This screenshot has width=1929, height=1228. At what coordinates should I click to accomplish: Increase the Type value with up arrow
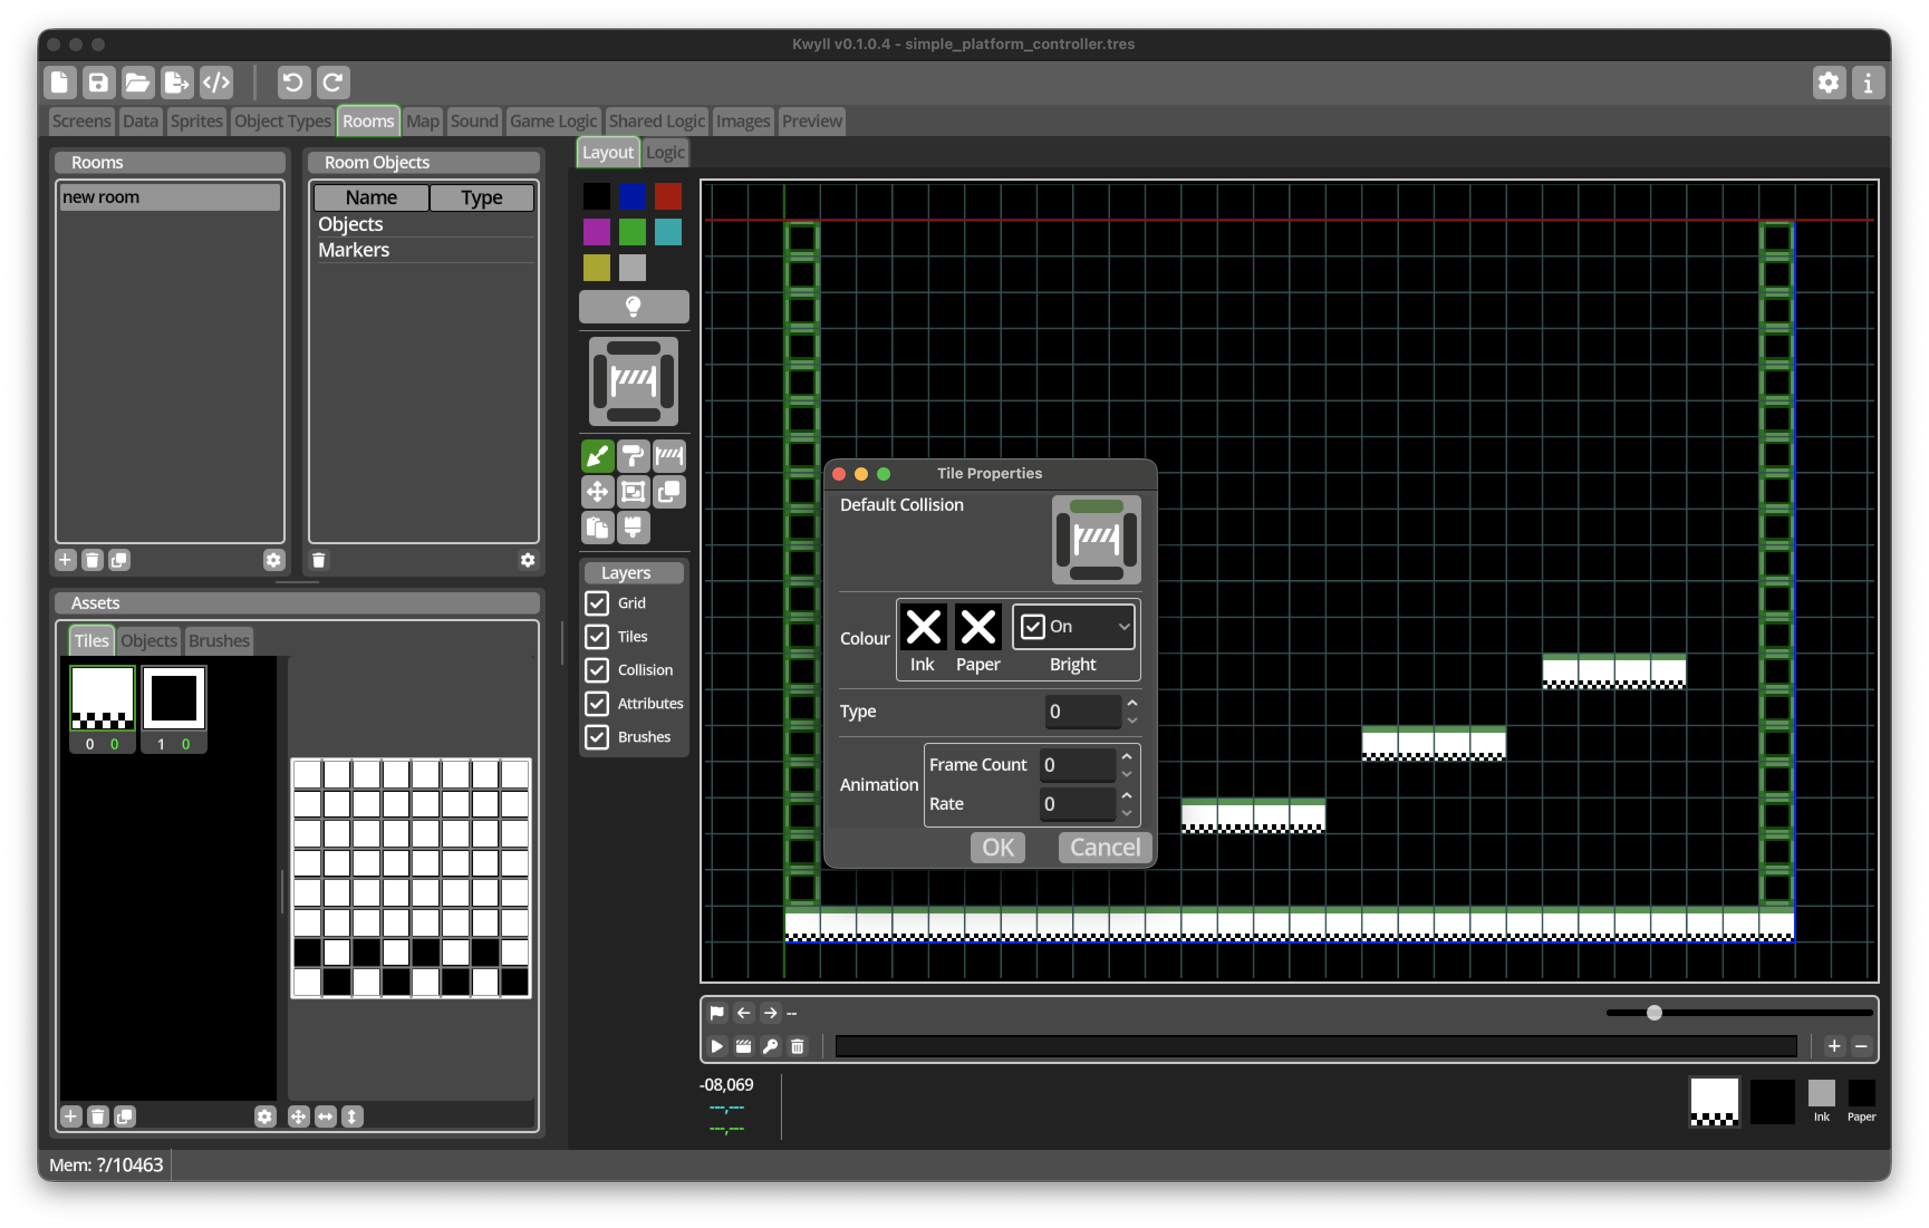[x=1132, y=703]
